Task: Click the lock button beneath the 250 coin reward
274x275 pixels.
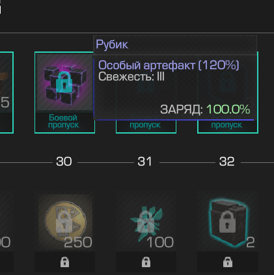Action: tap(64, 262)
